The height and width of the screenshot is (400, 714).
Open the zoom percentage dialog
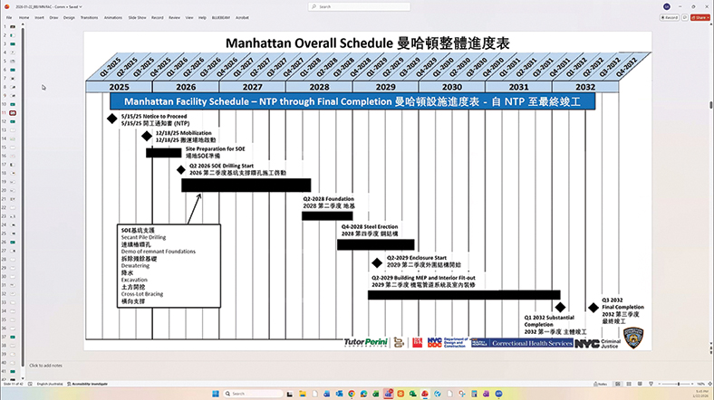click(x=700, y=384)
